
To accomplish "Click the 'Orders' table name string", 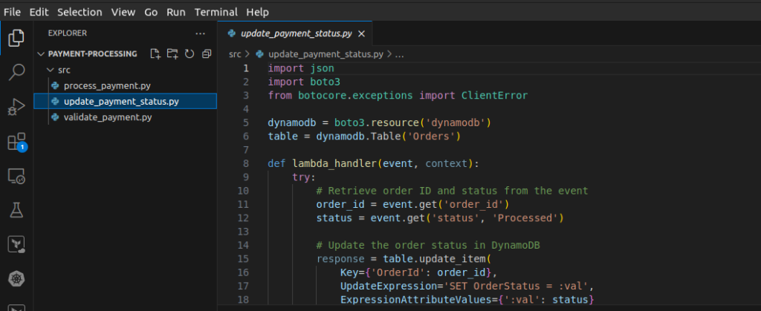I will [430, 136].
